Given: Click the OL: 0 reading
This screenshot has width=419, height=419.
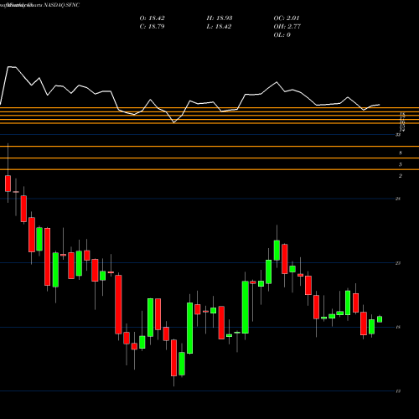Looking at the screenshot, I should [282, 35].
